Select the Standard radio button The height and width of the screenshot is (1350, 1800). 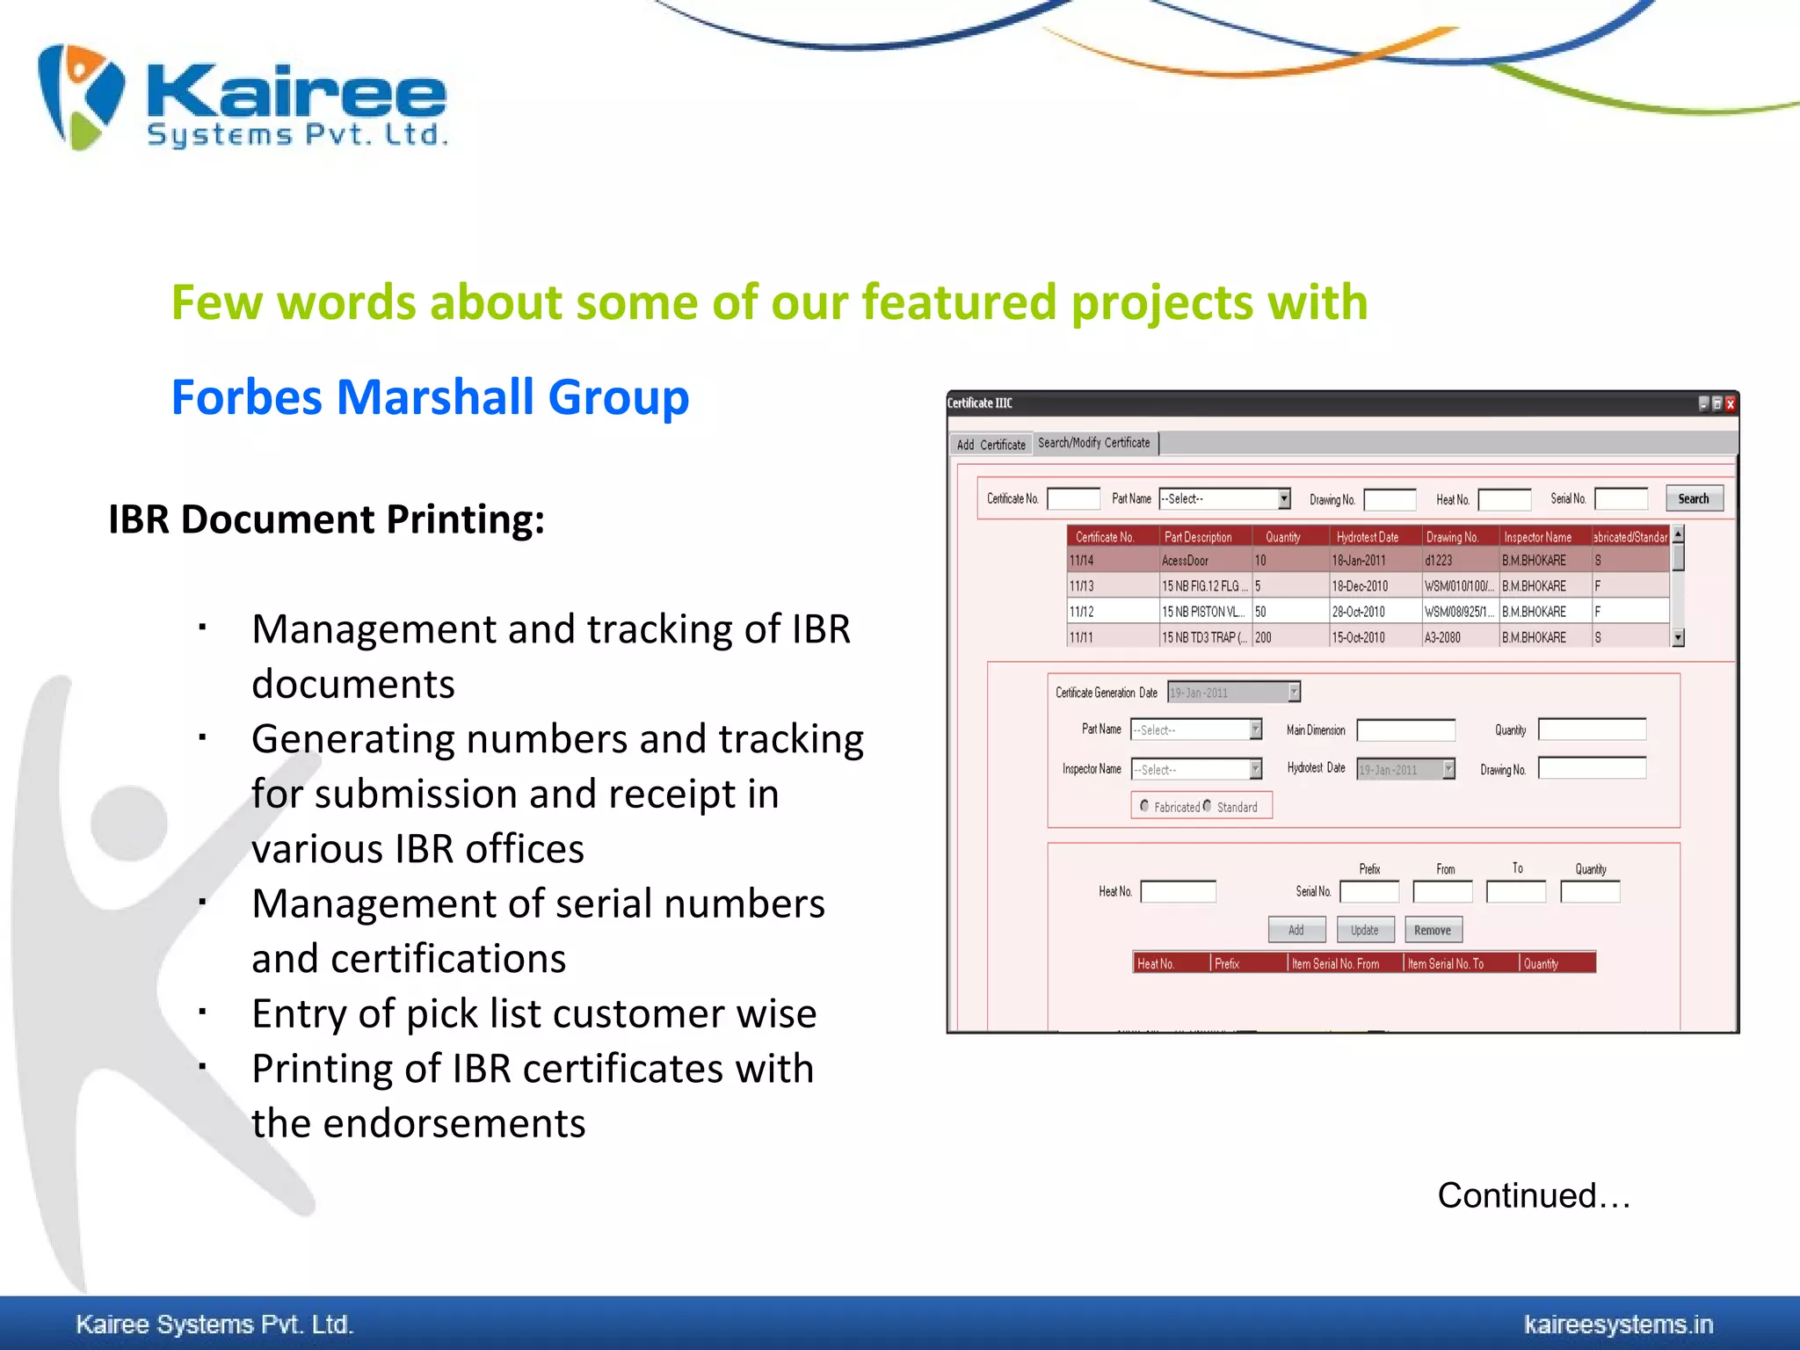pyautogui.click(x=1207, y=805)
